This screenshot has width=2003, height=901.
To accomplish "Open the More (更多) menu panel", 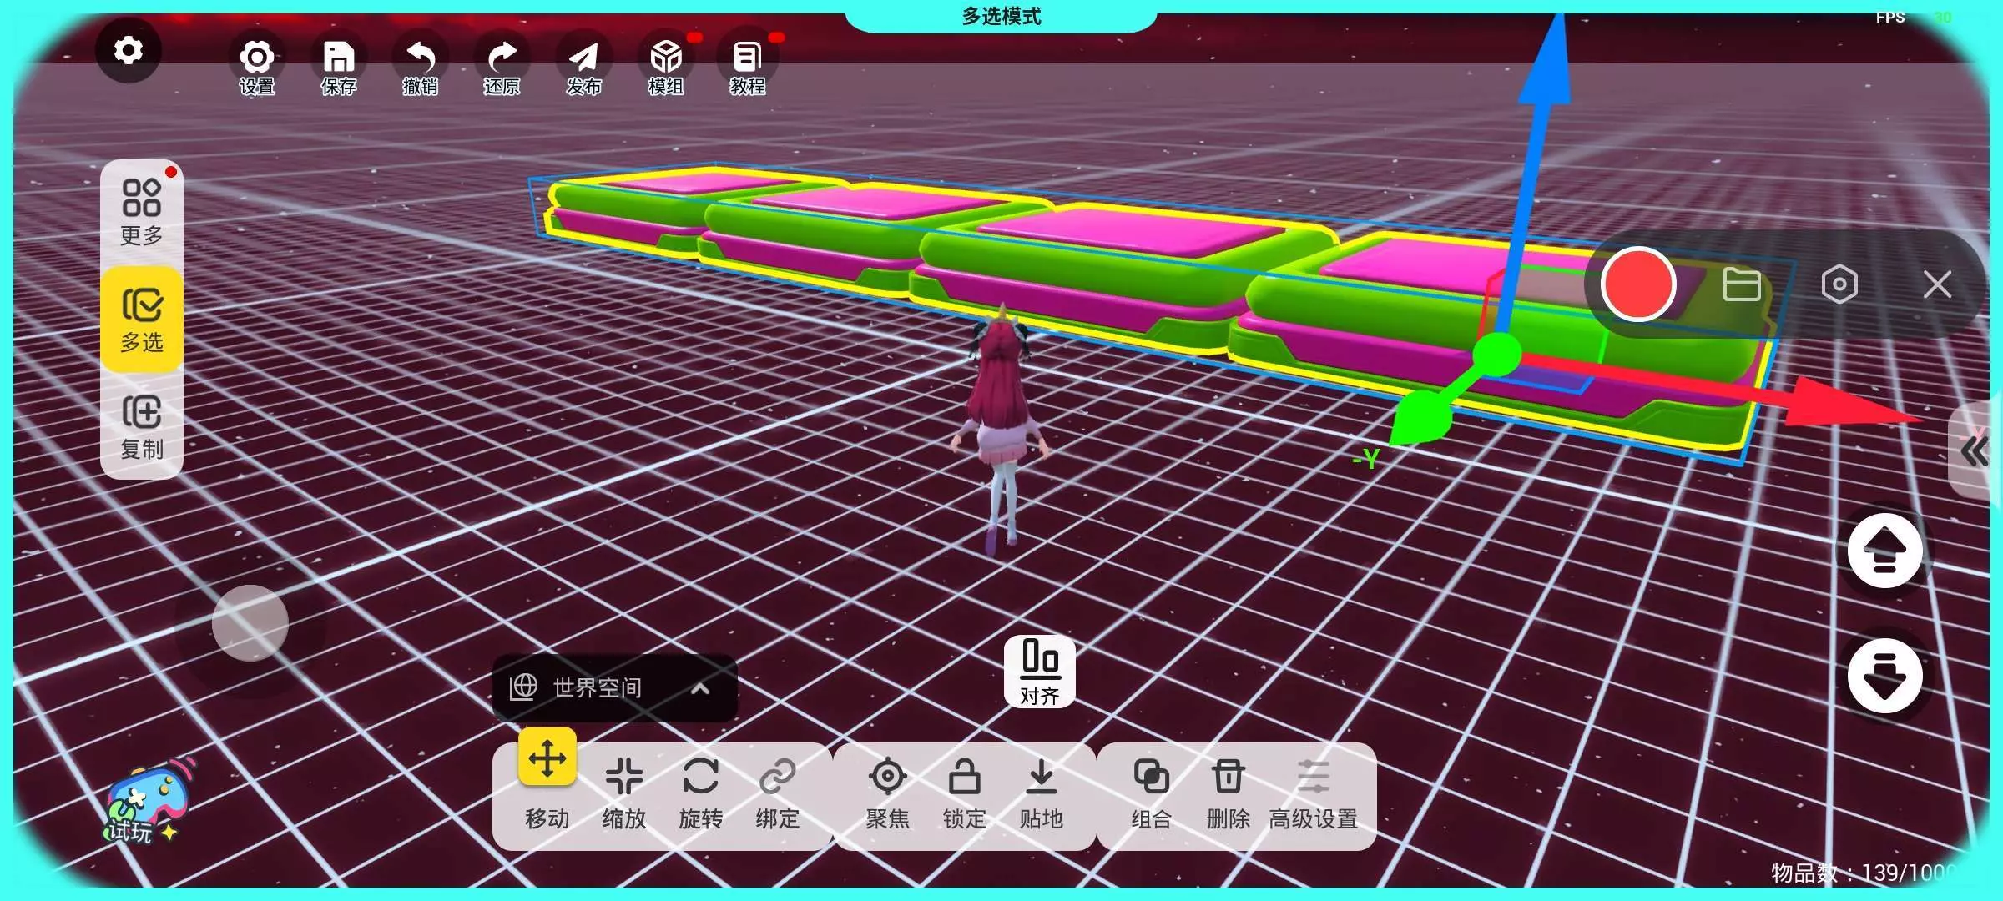I will coord(142,210).
